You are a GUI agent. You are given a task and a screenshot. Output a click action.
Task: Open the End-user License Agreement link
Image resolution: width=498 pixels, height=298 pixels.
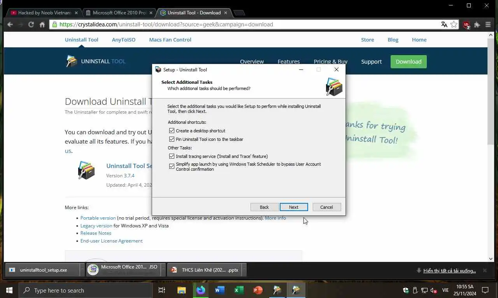(111, 241)
